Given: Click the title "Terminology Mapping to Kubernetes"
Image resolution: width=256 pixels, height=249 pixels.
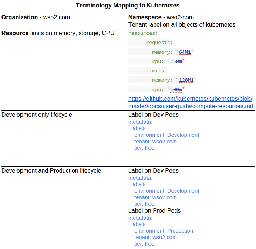Looking at the screenshot, I should [x=128, y=6].
